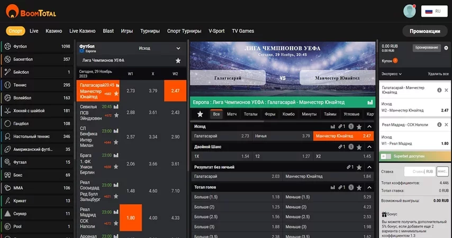Choose the Настольный теннис icon
Viewport: 452px width, 238px height.
point(8,136)
